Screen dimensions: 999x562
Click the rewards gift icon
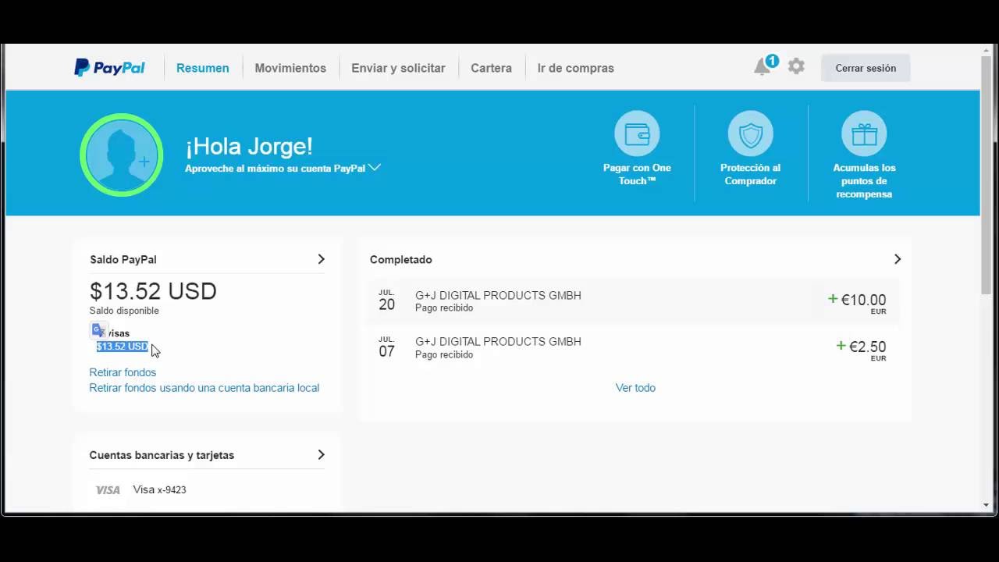[864, 133]
